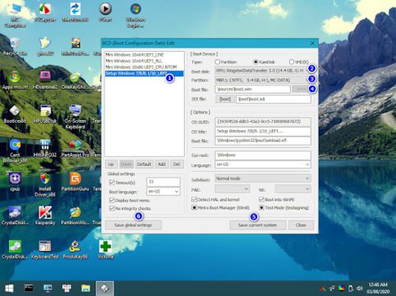Image resolution: width=396 pixels, height=296 pixels.
Task: Launch the Kaspersky desktop shortcut
Action: pyautogui.click(x=45, y=215)
